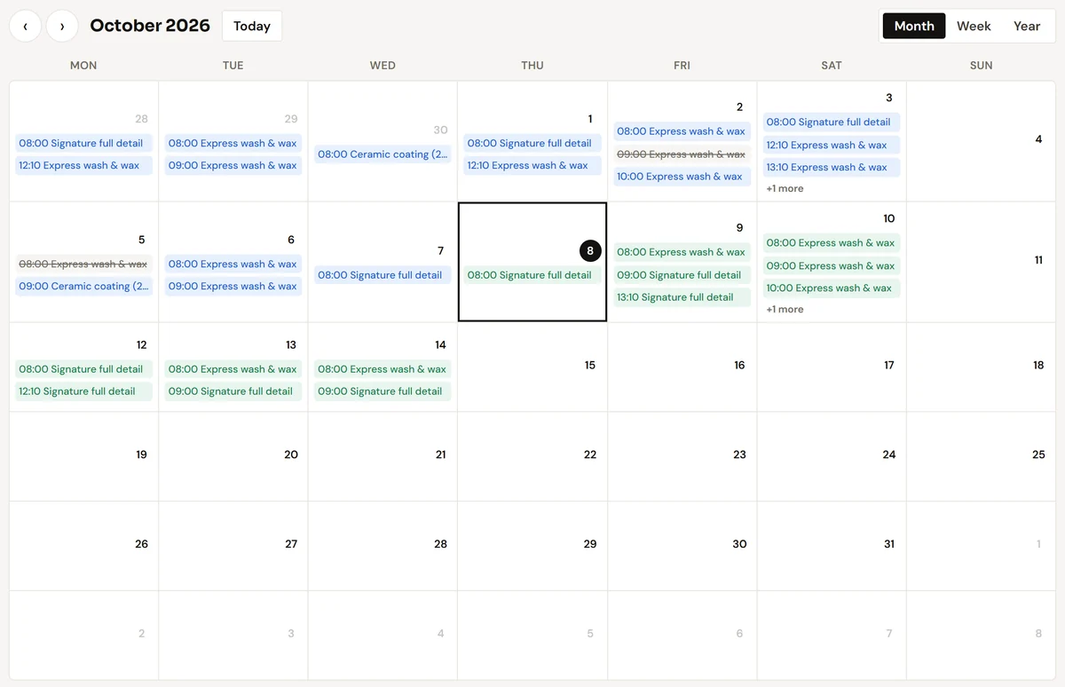Open 12:10 Express wash & wax on Oct 1
The width and height of the screenshot is (1065, 687).
coord(532,165)
